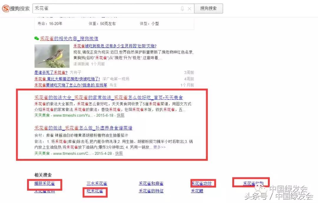Click 禾花鲤 in related searches
This screenshot has width=318, height=203.
(197, 190)
